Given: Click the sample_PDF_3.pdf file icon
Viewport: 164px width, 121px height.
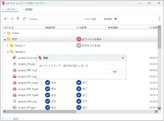Looking at the screenshot, I should click(15, 83).
